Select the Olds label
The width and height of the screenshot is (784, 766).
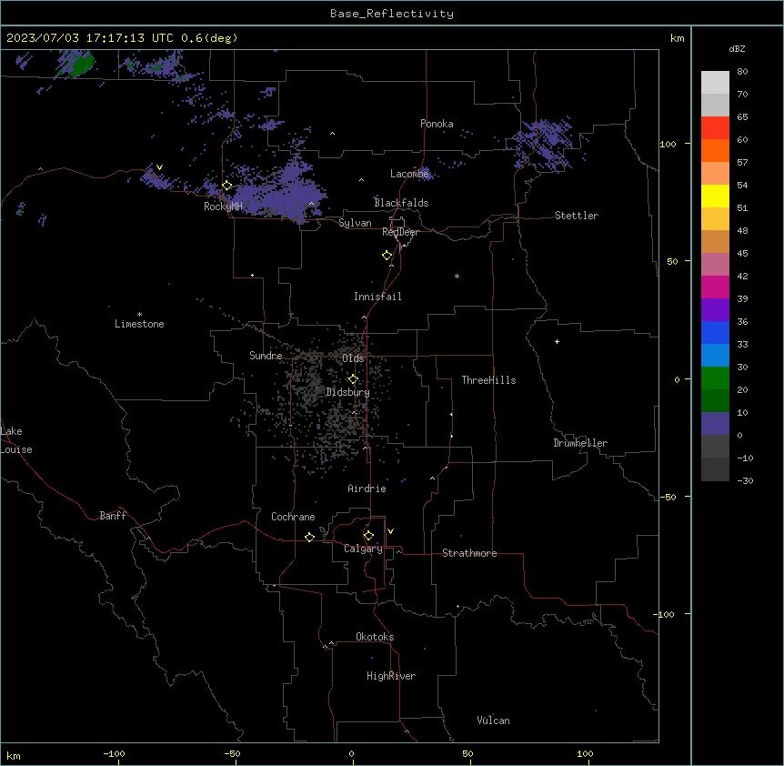pos(353,358)
